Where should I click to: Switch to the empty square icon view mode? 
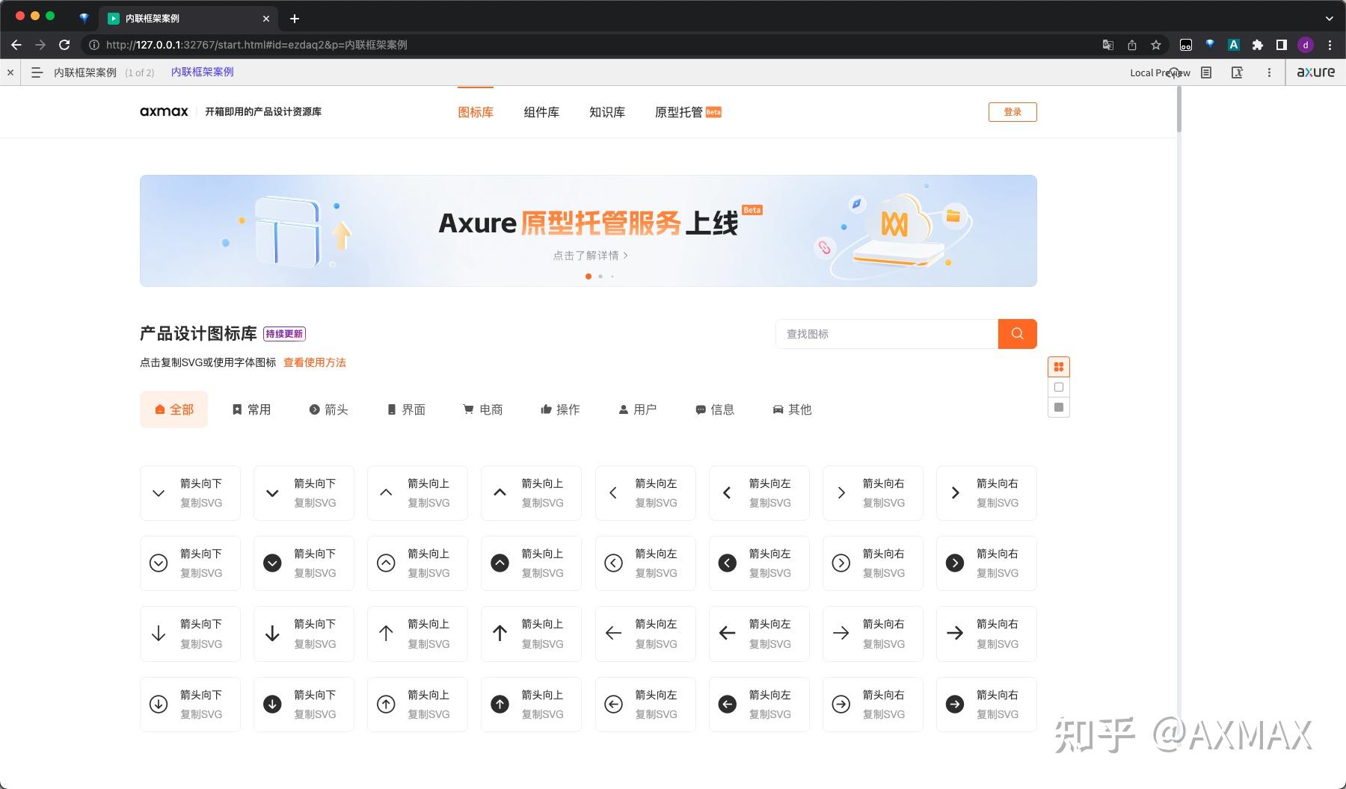1059,387
